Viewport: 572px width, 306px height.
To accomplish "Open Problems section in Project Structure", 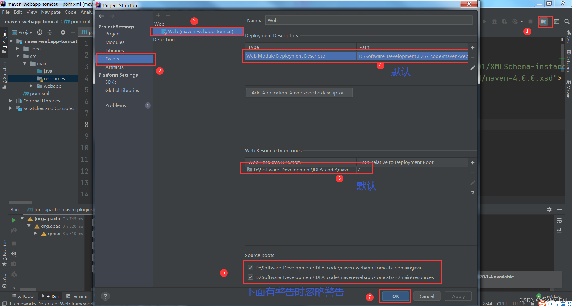I will coord(115,105).
